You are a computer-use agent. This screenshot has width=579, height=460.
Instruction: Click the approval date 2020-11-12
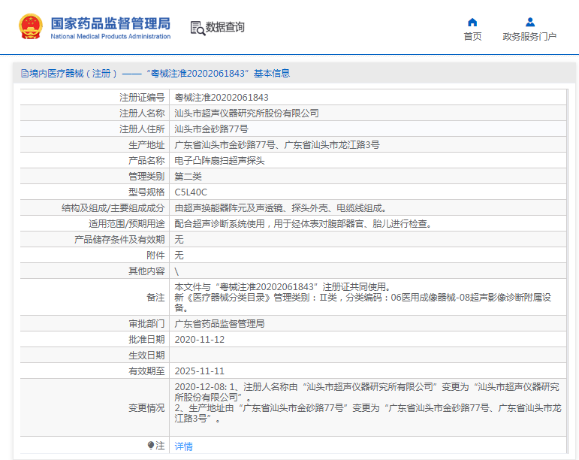(199, 340)
